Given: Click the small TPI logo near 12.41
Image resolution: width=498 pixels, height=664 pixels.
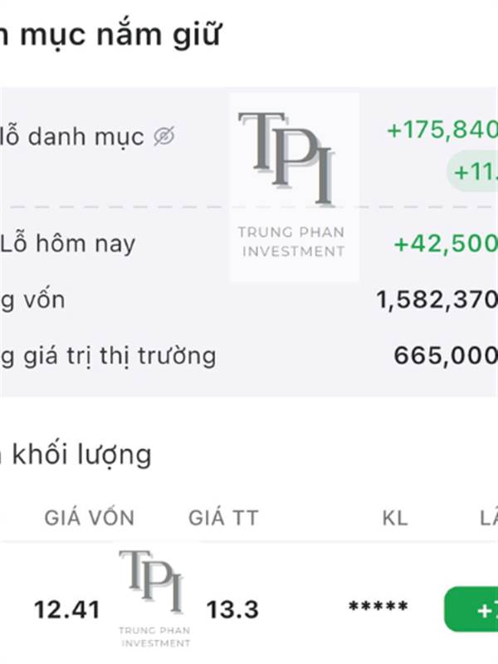Looking at the screenshot, I should [155, 598].
